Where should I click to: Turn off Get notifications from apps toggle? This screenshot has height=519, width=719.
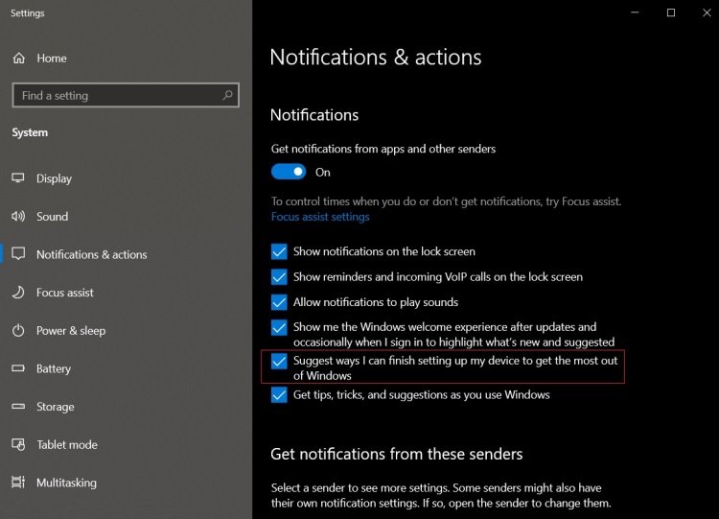coord(289,172)
